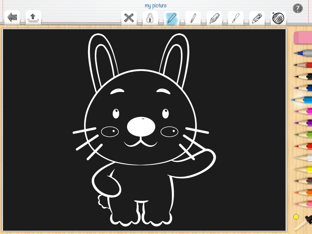This screenshot has width=312, height=234.
Task: Select the thin pen tool
Action: [193, 18]
